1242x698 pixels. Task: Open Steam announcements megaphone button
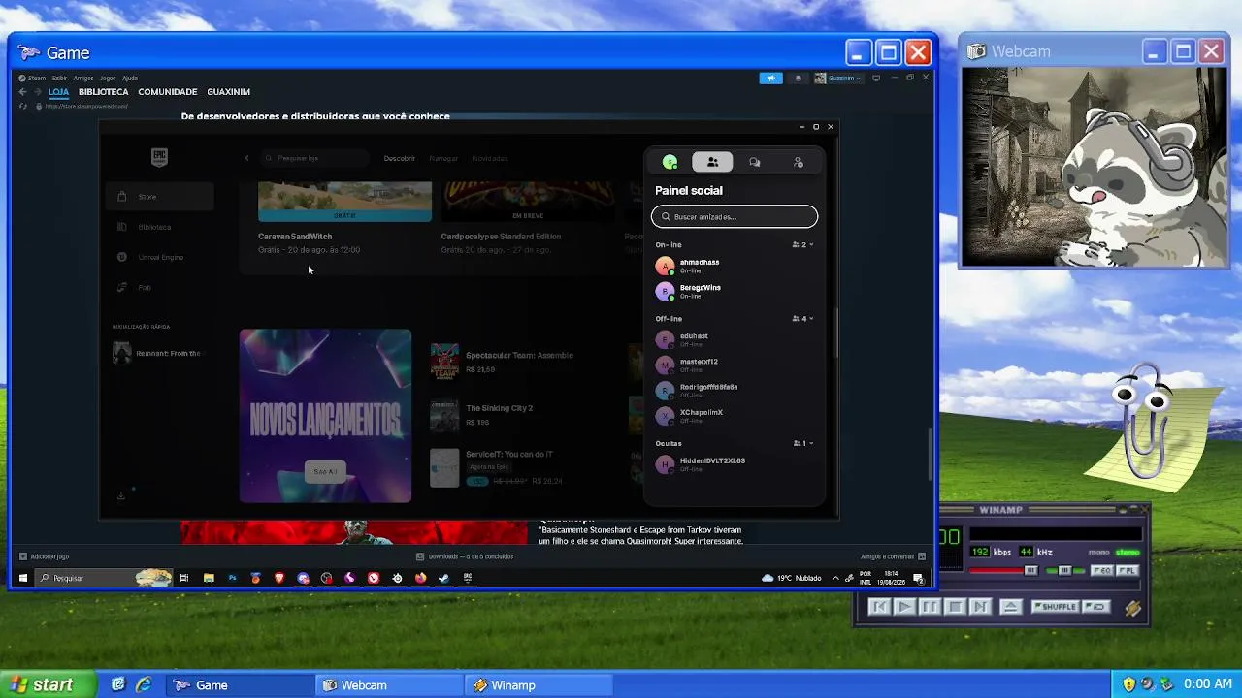coord(771,78)
